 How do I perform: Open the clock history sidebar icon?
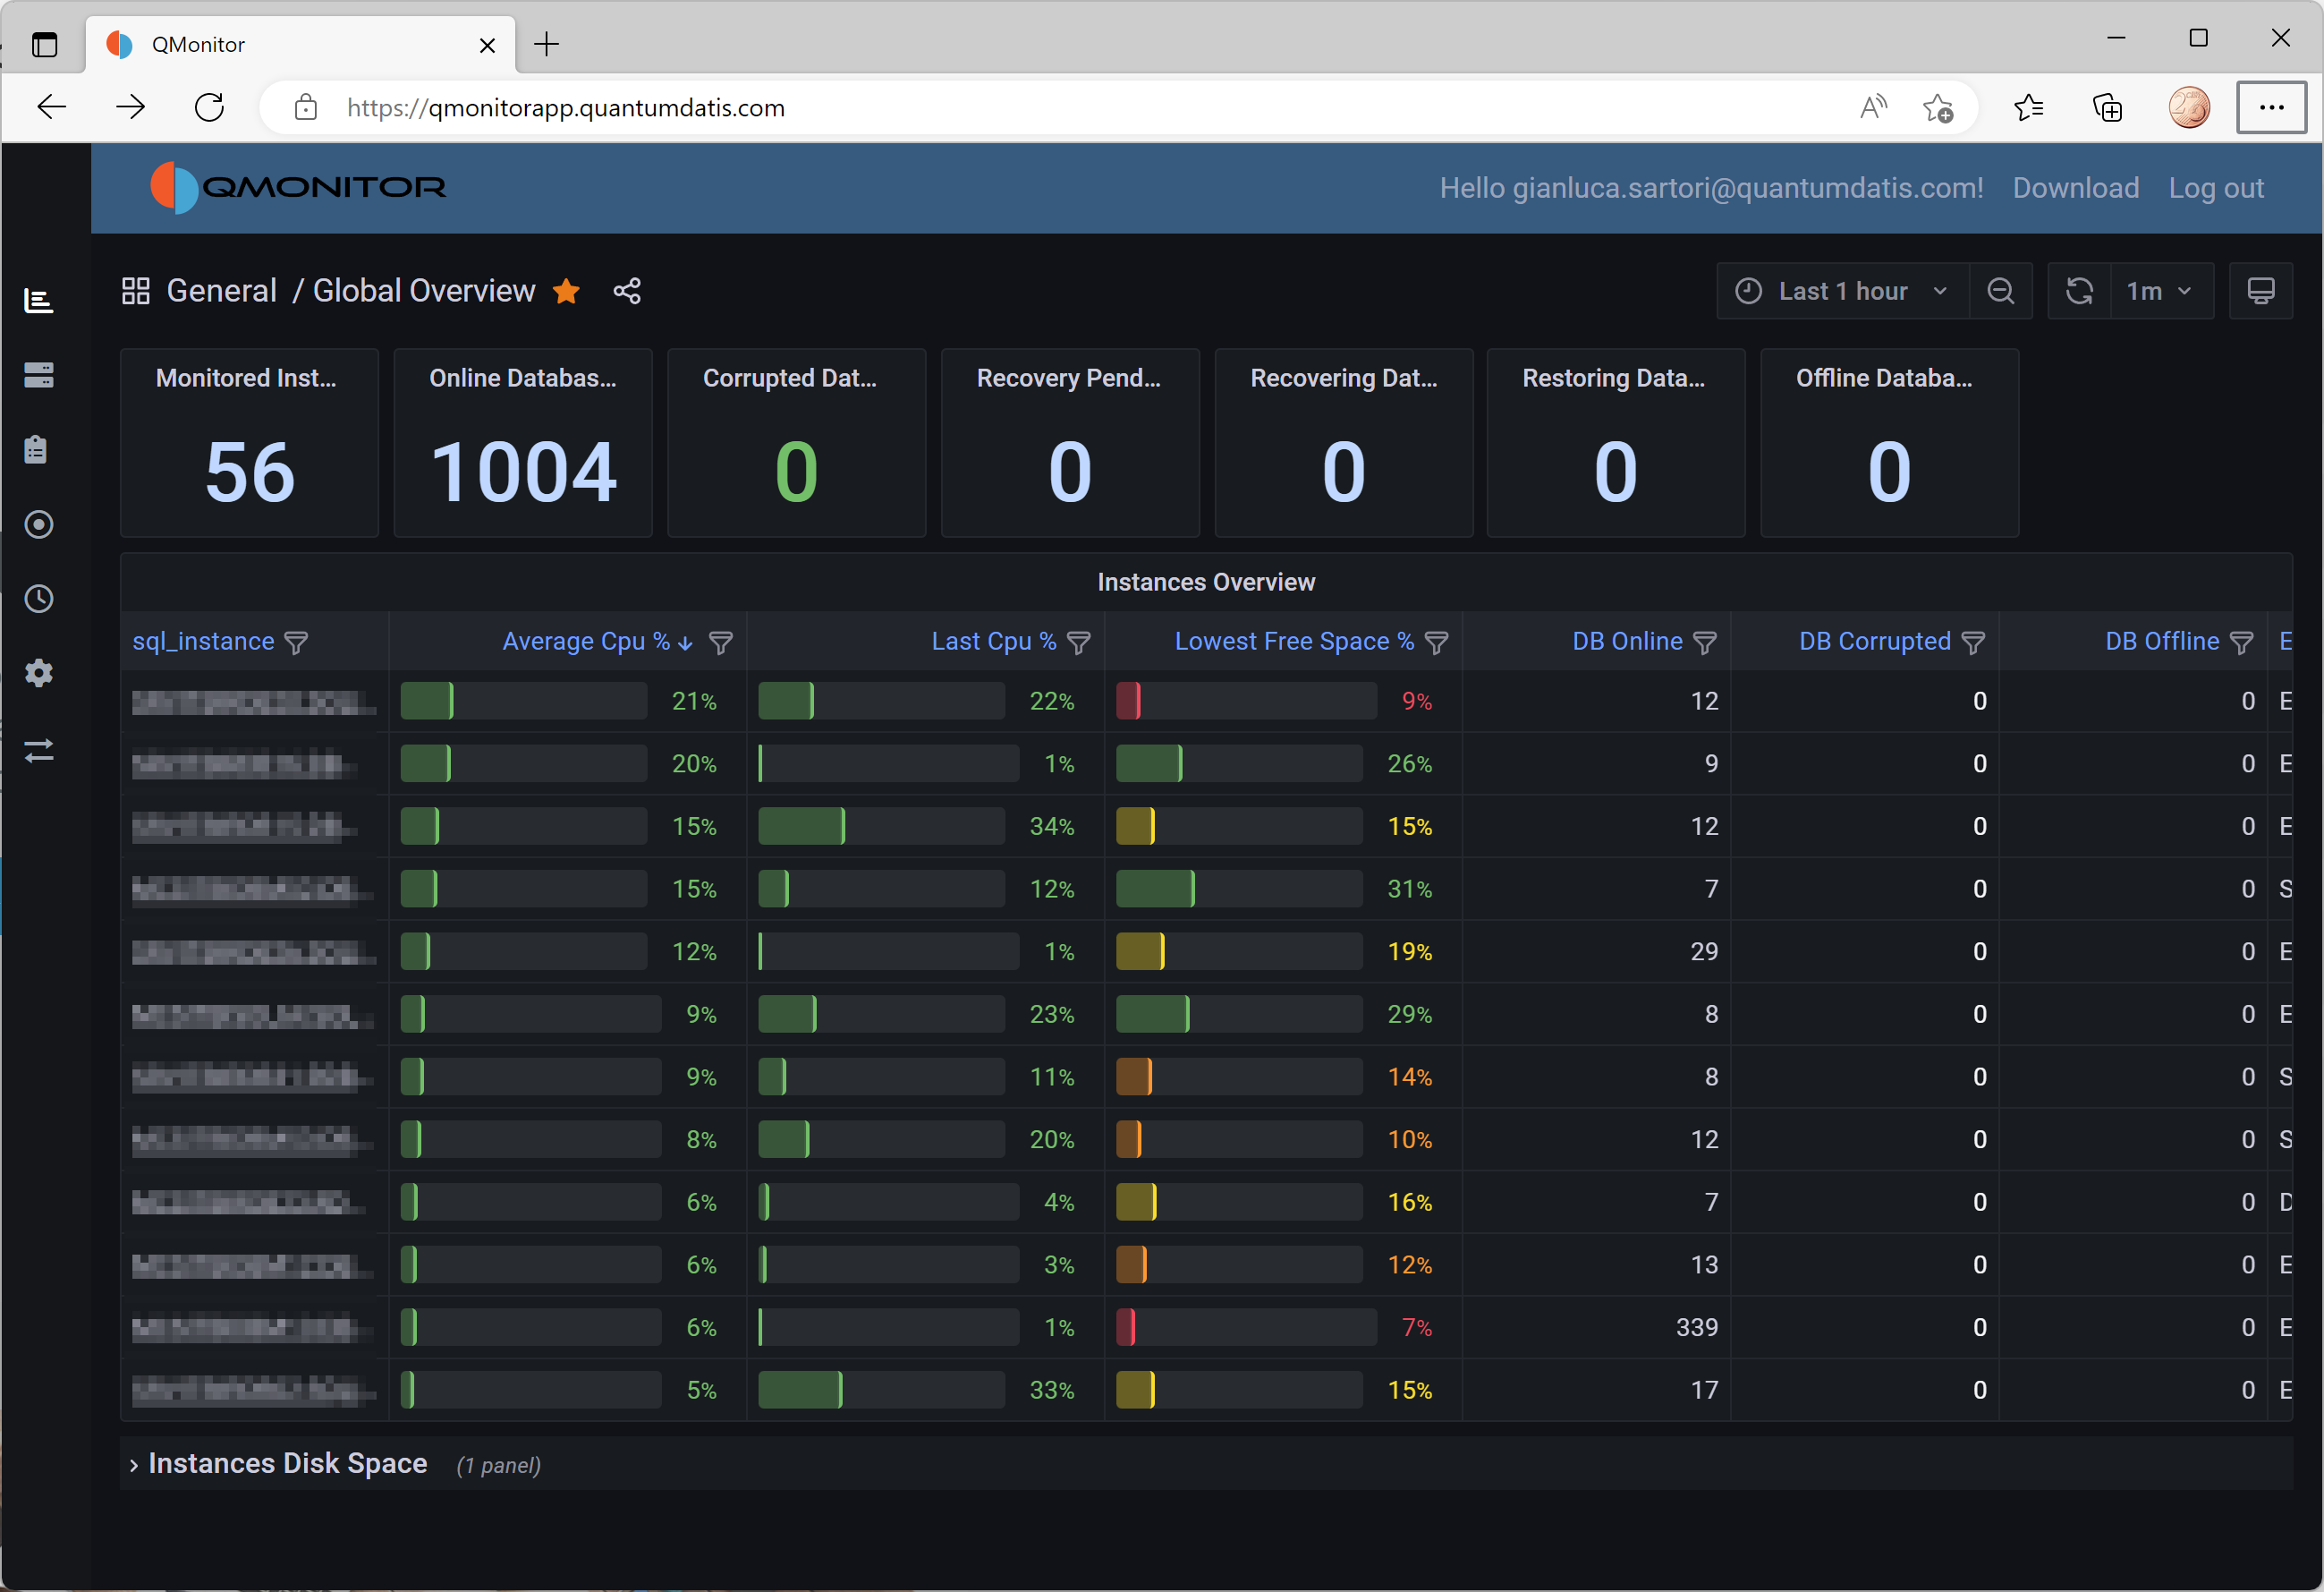click(39, 600)
